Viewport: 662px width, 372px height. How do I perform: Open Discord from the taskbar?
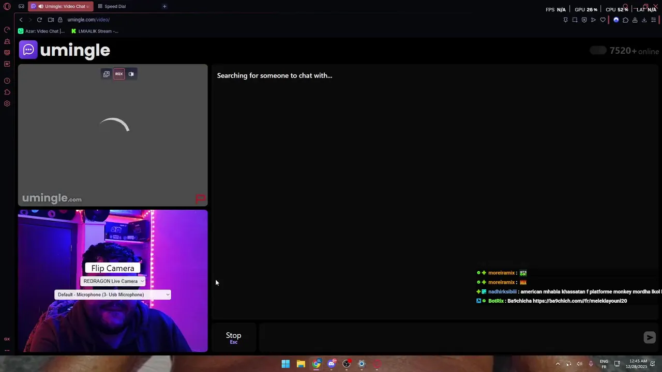point(332,364)
